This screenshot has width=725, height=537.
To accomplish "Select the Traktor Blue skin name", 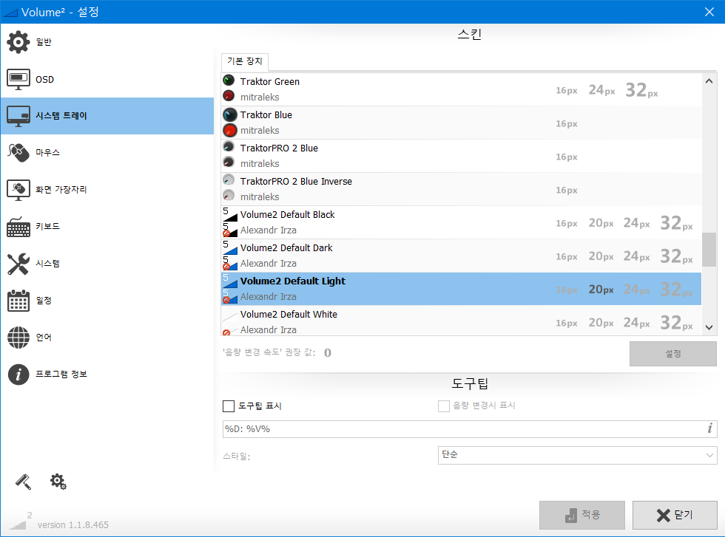I will pos(266,115).
